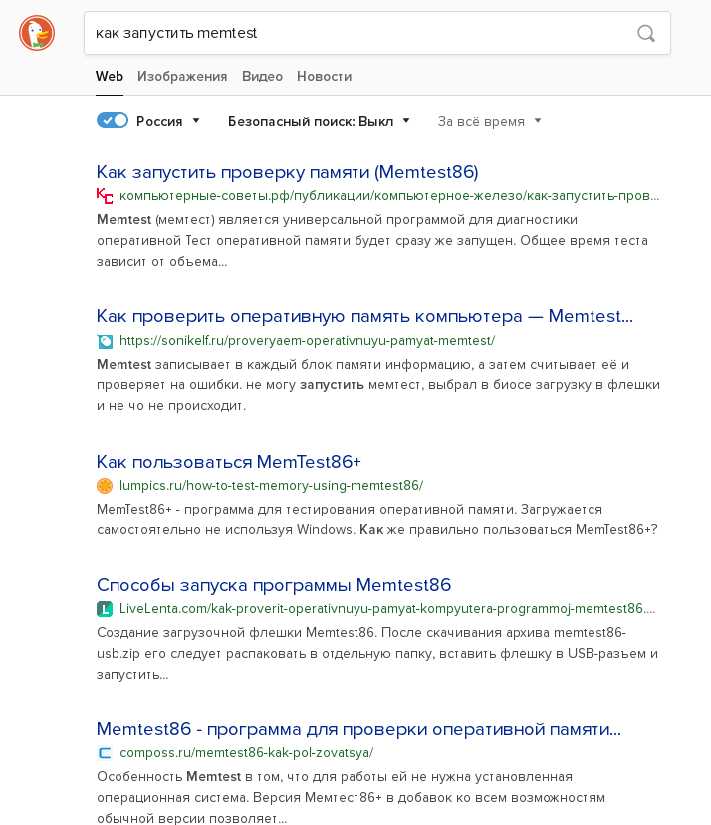Viewport: 711px width, 825px height.
Task: Click the sonikelf.ru result favicon
Action: pyautogui.click(x=105, y=340)
